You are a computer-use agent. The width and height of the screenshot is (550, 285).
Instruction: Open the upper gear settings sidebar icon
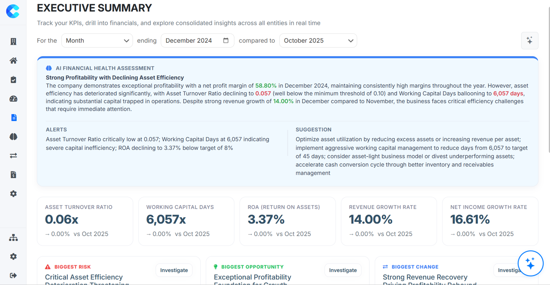pos(13,194)
